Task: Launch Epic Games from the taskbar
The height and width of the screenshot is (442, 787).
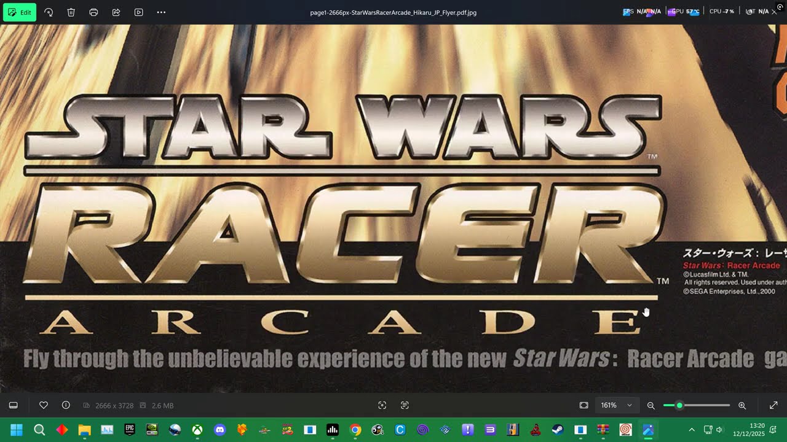Action: tap(130, 430)
